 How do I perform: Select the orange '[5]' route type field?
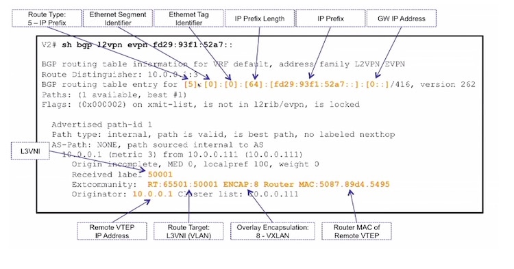tap(190, 84)
